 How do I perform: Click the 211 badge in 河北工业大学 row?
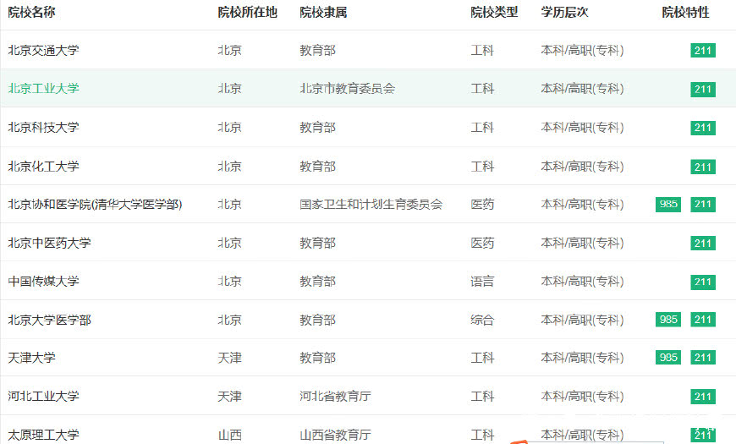[703, 397]
